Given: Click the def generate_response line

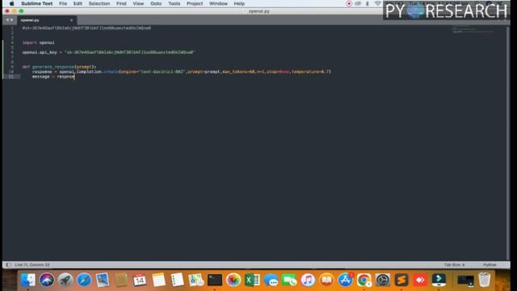Looking at the screenshot, I should tap(59, 66).
